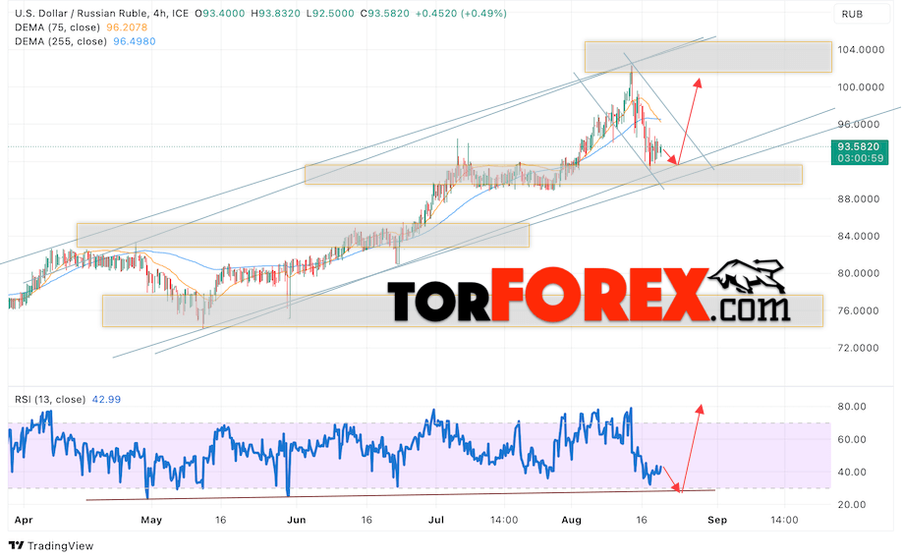
Task: Click the TradingView logo link
Action: click(x=51, y=545)
